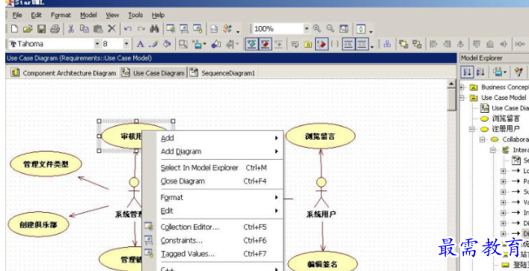The height and width of the screenshot is (271, 529).
Task: Toggle Suppress Attributes format button
Action: click(x=251, y=44)
